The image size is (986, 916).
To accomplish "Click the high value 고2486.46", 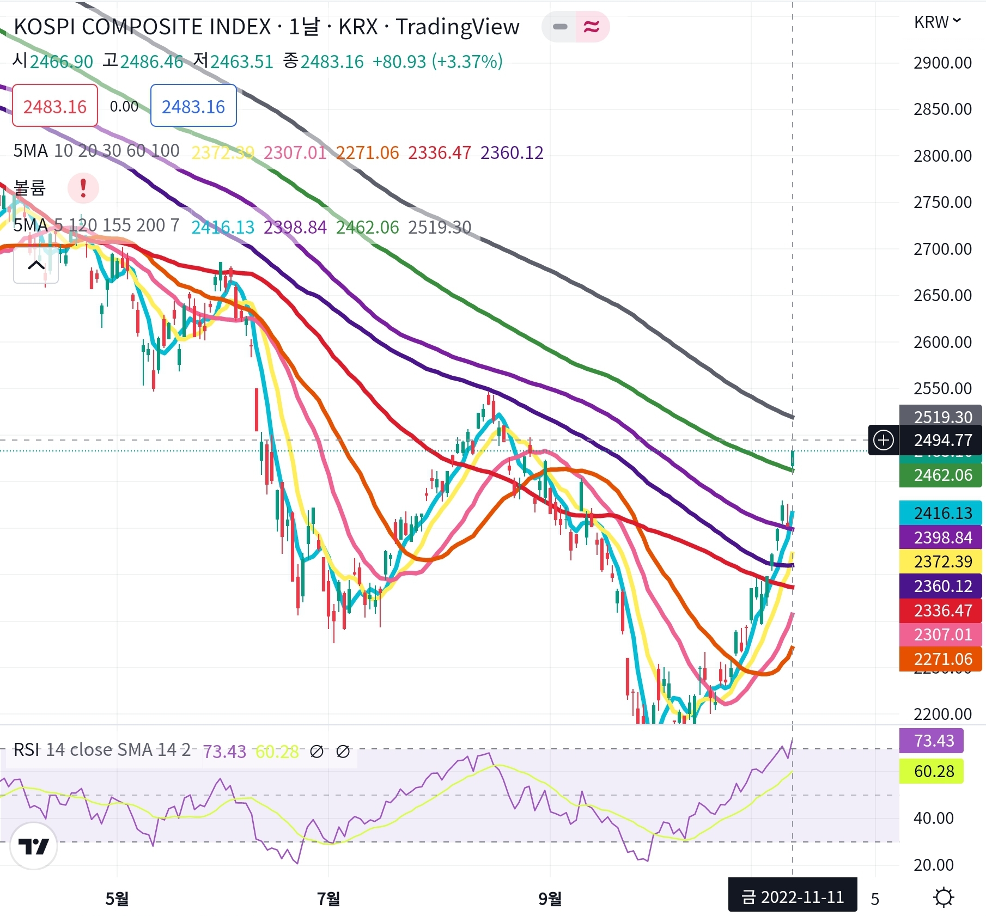I will click(143, 61).
